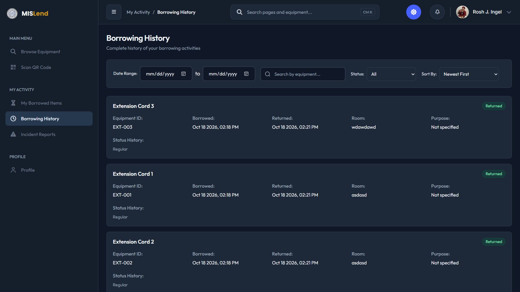Click Rosh J. Ingel's profile avatar
This screenshot has height=292, width=520.
462,12
